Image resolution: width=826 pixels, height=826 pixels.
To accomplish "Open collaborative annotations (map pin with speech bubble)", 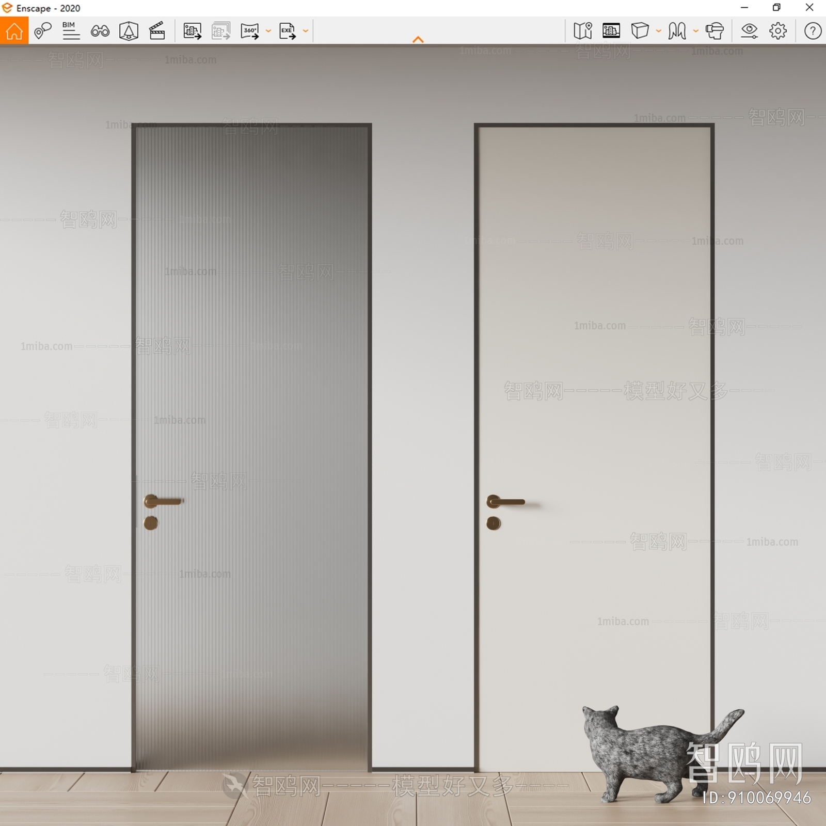I will pos(43,31).
